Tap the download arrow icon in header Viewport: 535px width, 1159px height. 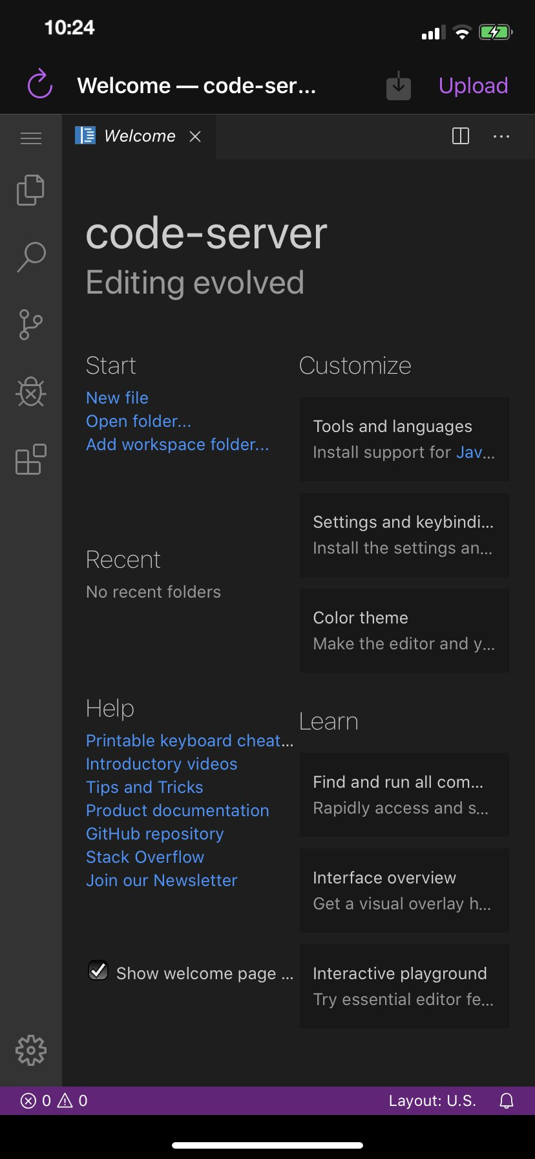(399, 86)
